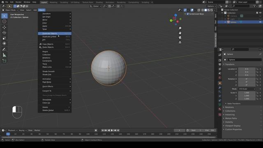Toggle Collection visibility eye in outliner
Viewport: 263px width, 148px height.
tap(260, 13)
